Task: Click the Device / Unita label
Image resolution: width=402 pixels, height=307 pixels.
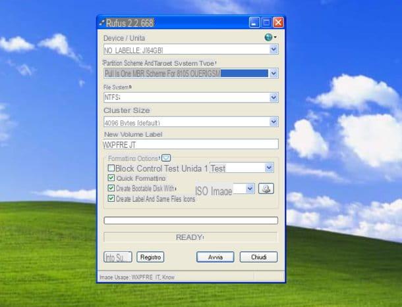Action: point(124,38)
